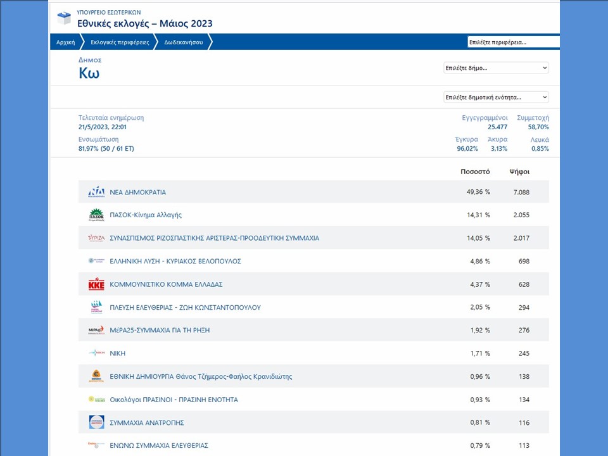Open the ΕΝΩΝΩ ΣΥΜΜΑΧΙΑ ΕΛΕΥΘΕΡΙΑΣ party link
The width and height of the screenshot is (608, 456).
tap(159, 446)
